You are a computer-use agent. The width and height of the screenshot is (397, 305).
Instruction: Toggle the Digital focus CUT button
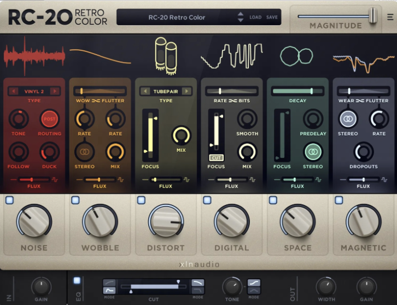(216, 157)
